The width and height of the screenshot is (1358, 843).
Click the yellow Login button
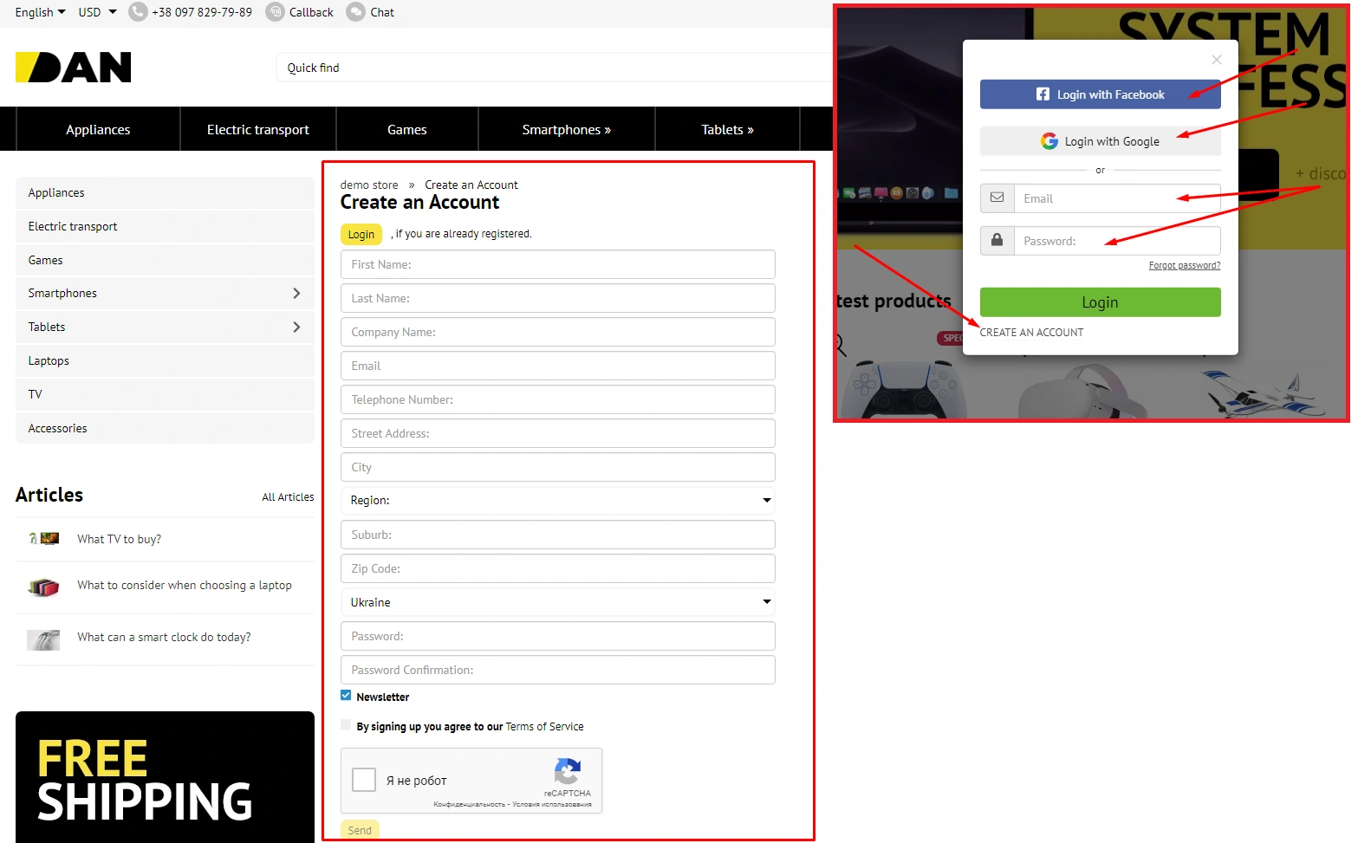point(361,234)
